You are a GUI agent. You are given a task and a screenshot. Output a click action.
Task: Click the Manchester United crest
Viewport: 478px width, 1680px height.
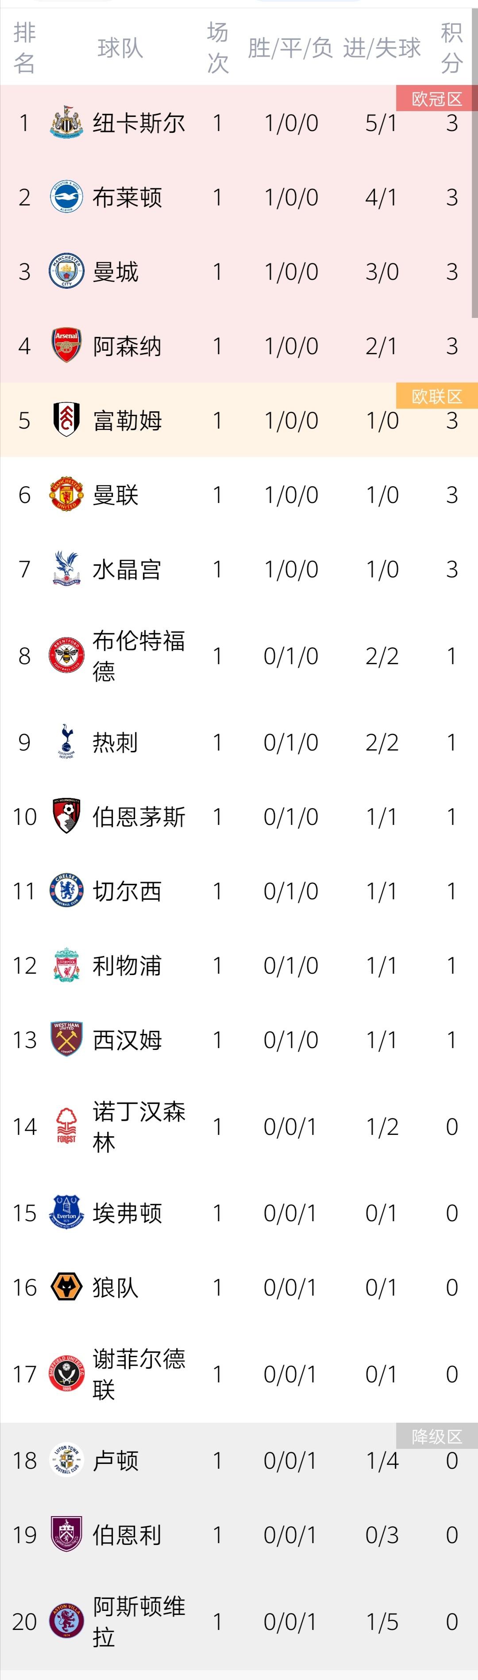pyautogui.click(x=66, y=494)
